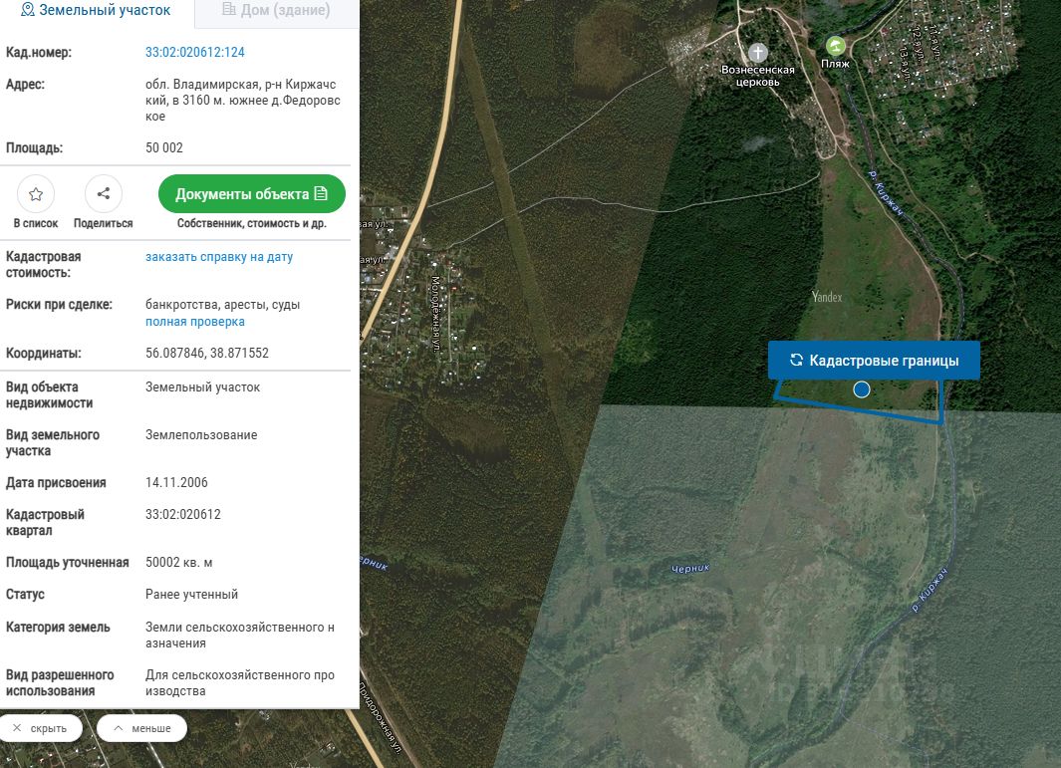This screenshot has height=768, width=1061.
Task: Select the blue parcel marker circle on the map
Action: click(x=862, y=389)
